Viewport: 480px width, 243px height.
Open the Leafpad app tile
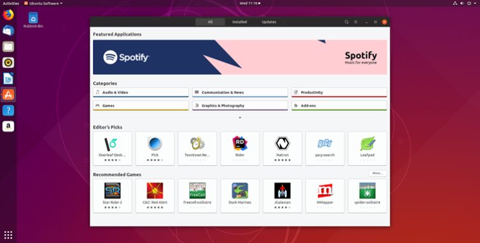pyautogui.click(x=367, y=149)
